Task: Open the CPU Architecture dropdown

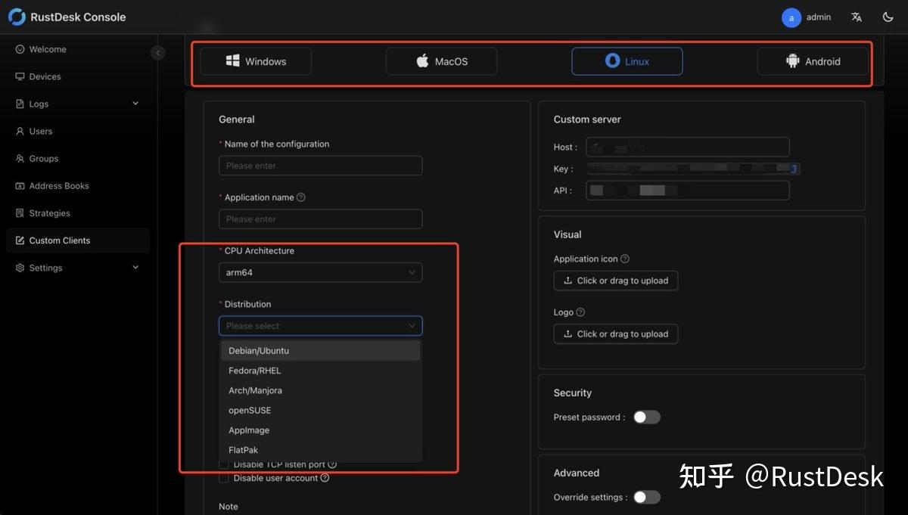Action: tap(320, 272)
